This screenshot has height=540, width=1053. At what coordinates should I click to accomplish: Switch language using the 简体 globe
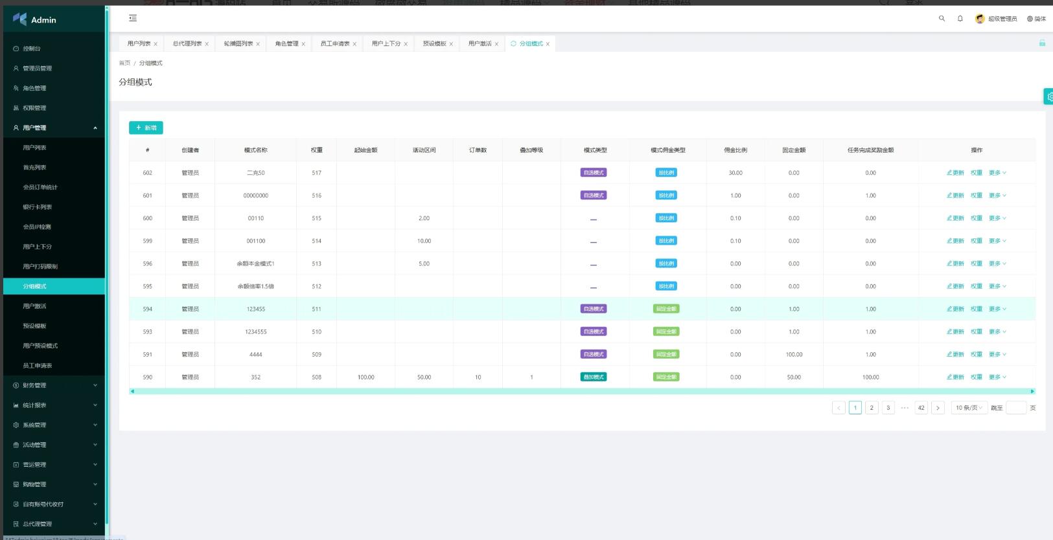pos(1036,19)
